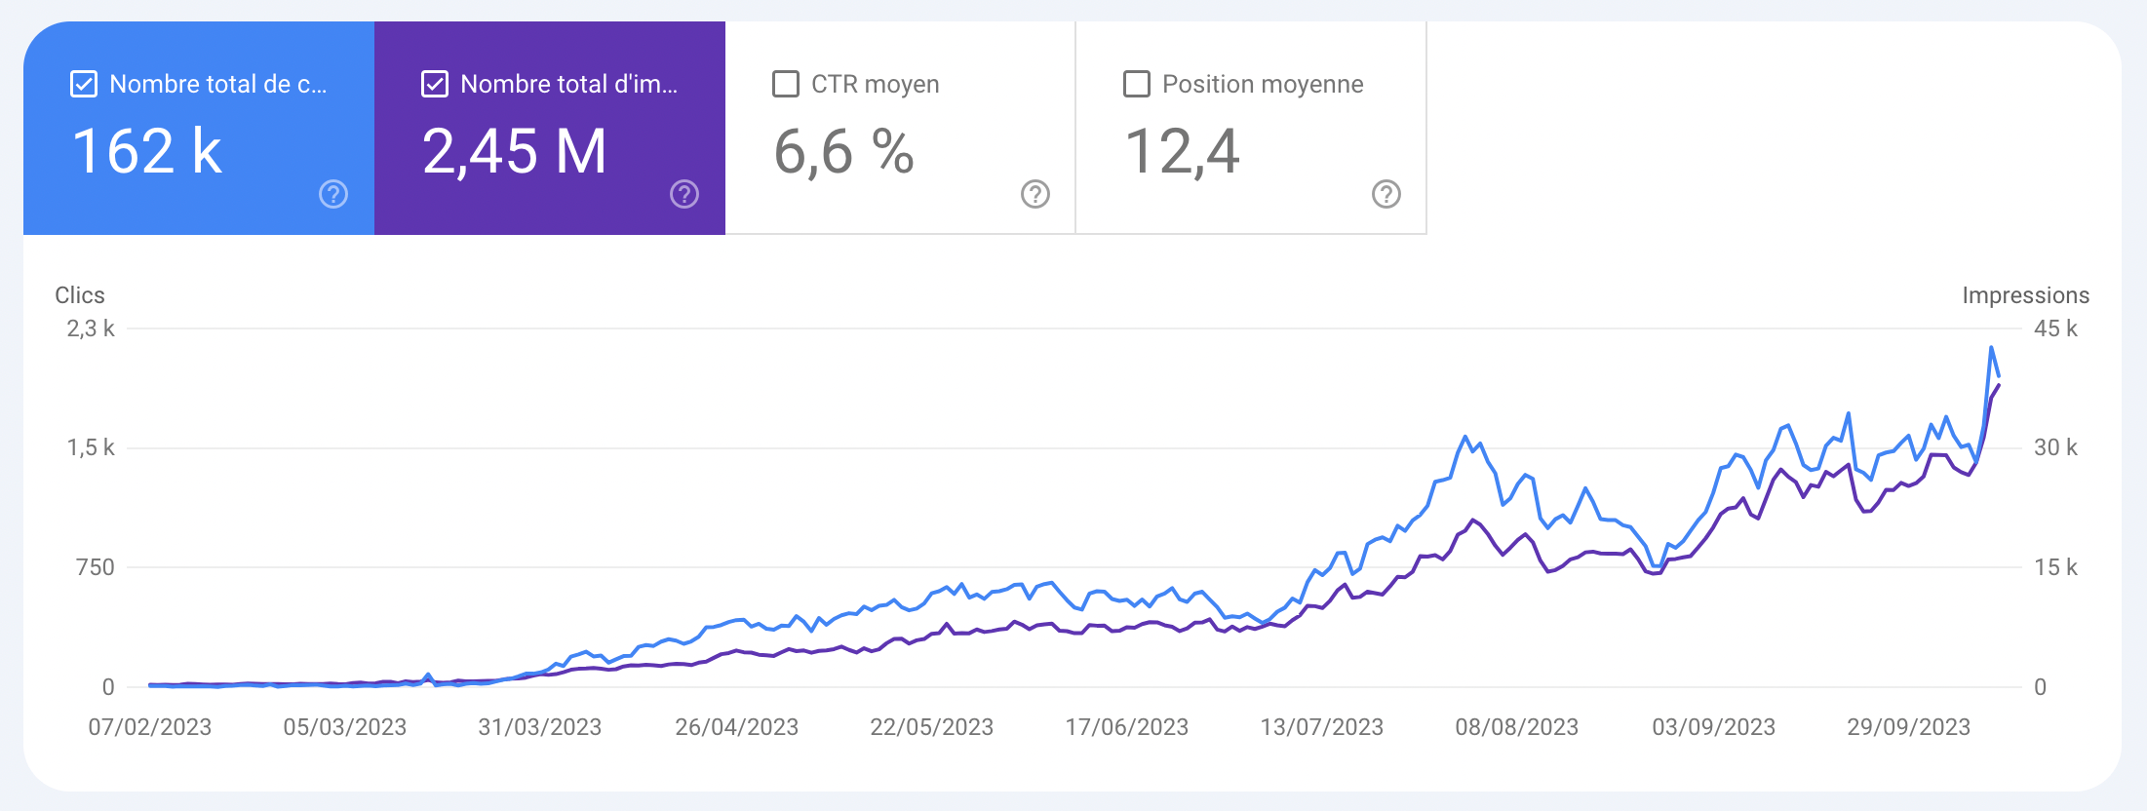Select the 162 k clicks metric card
This screenshot has height=811, width=2147.
tap(199, 128)
